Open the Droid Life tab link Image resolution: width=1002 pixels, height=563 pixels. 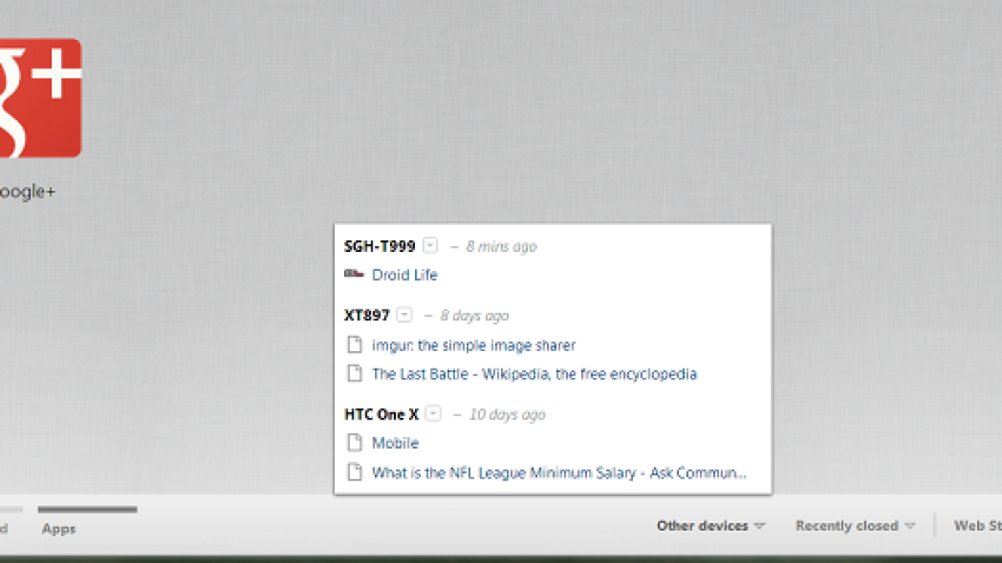tap(405, 274)
